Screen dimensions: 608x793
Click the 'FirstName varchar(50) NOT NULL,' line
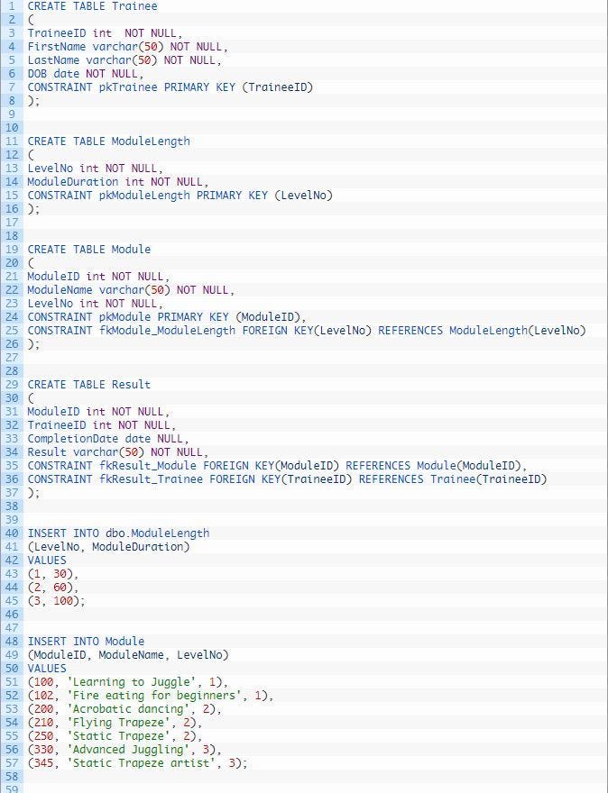[x=127, y=47]
